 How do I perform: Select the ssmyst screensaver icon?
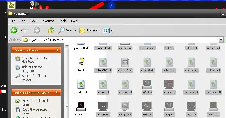(147, 106)
